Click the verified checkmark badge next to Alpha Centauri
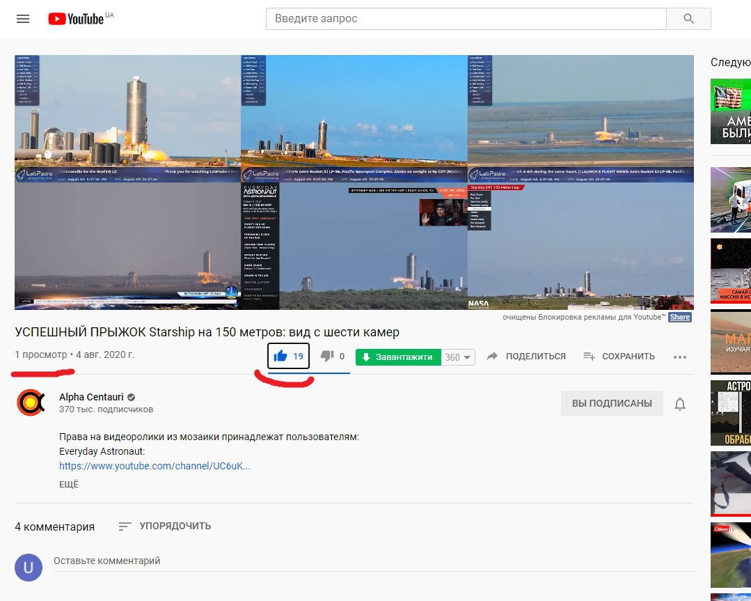751x601 pixels. pyautogui.click(x=131, y=398)
